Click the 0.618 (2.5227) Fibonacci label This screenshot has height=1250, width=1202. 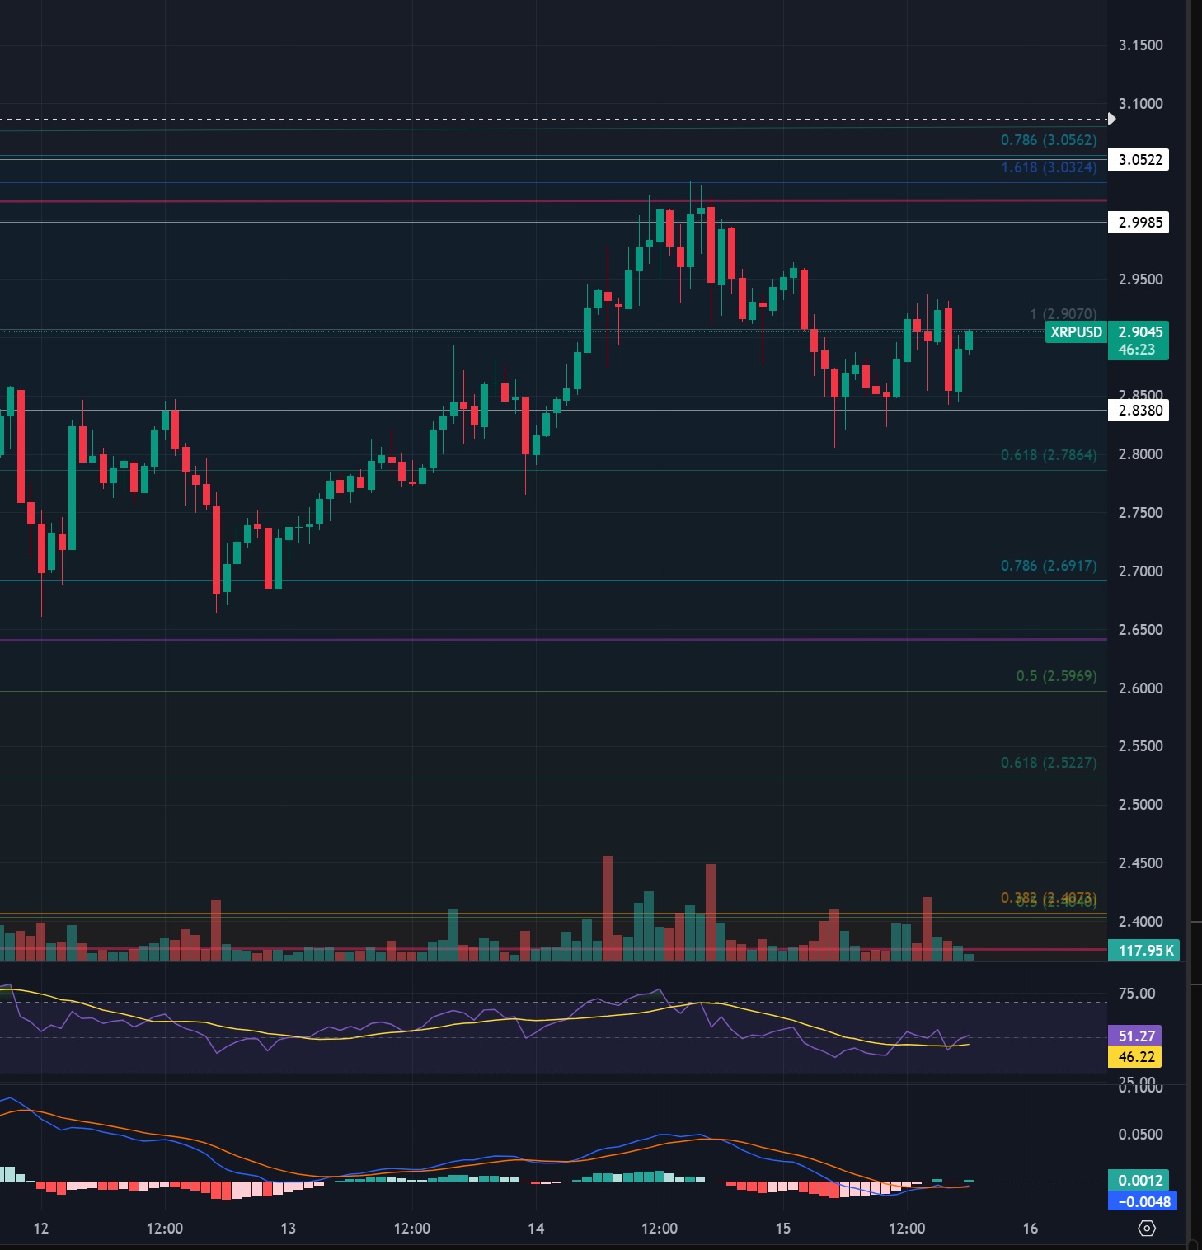click(x=1049, y=763)
